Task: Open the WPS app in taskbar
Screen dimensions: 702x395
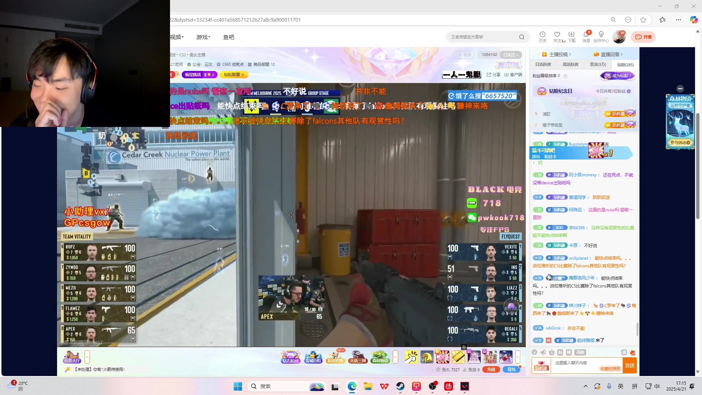Action: click(384, 386)
